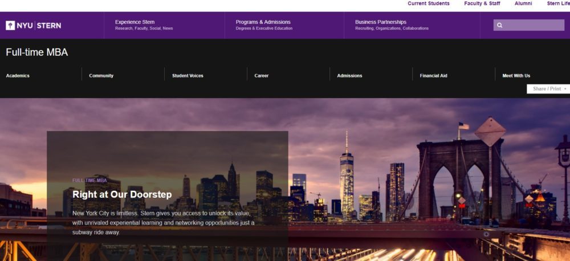Open the Share / Print dropdown

[548, 89]
